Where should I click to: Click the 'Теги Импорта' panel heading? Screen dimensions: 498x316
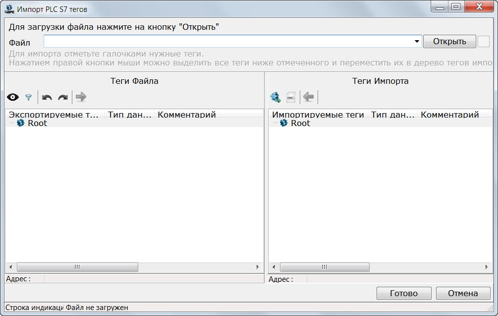click(380, 81)
